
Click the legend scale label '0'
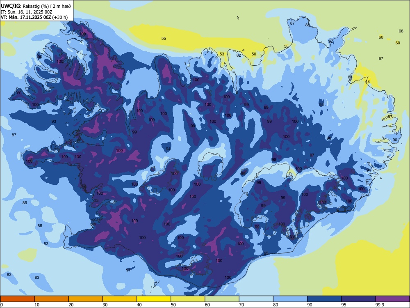2,305
